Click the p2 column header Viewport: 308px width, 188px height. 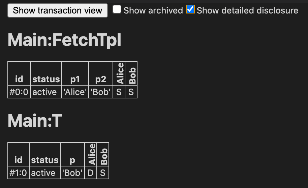(x=100, y=79)
